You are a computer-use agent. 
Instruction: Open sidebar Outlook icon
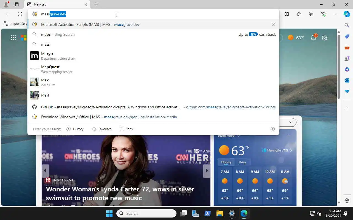(347, 81)
